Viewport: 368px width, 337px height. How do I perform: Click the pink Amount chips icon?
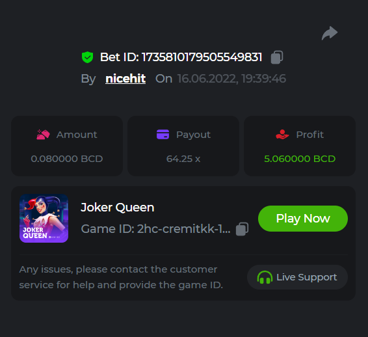[x=43, y=135]
